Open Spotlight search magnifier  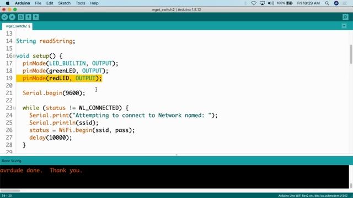[327, 3]
